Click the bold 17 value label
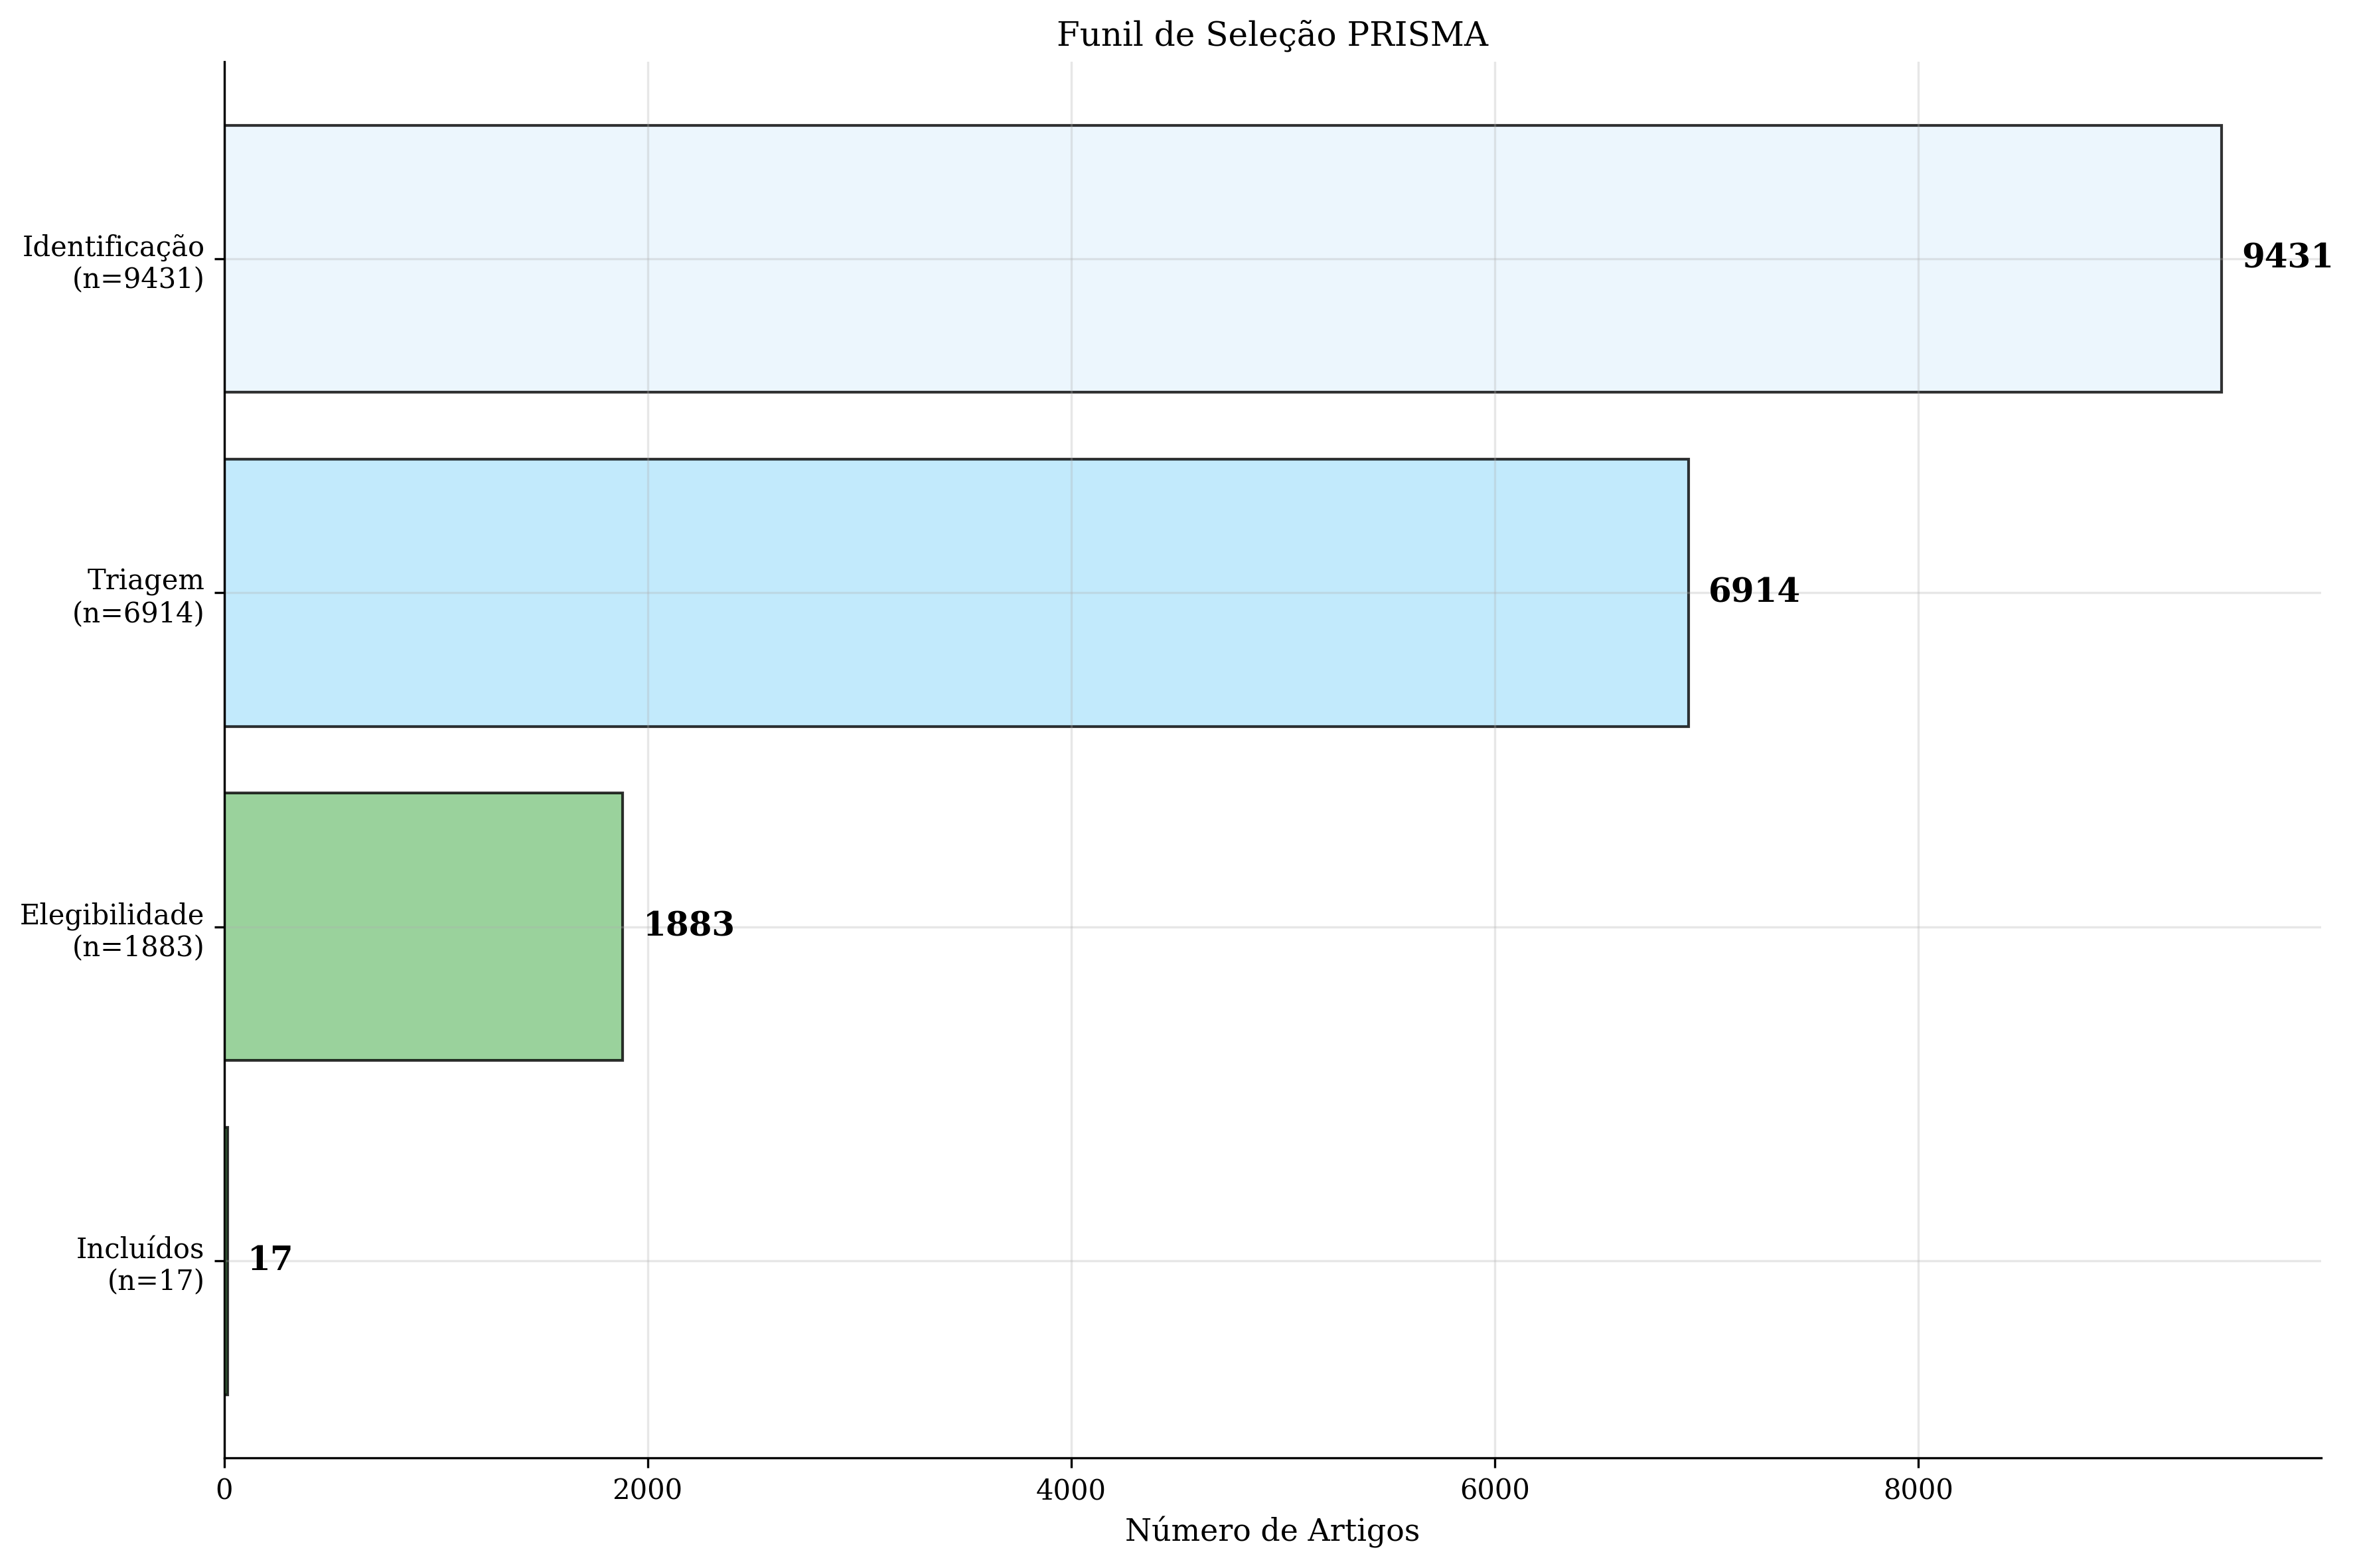This screenshot has width=2353, height=1568. [270, 1259]
